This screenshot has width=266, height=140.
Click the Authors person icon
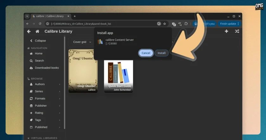tap(31, 84)
